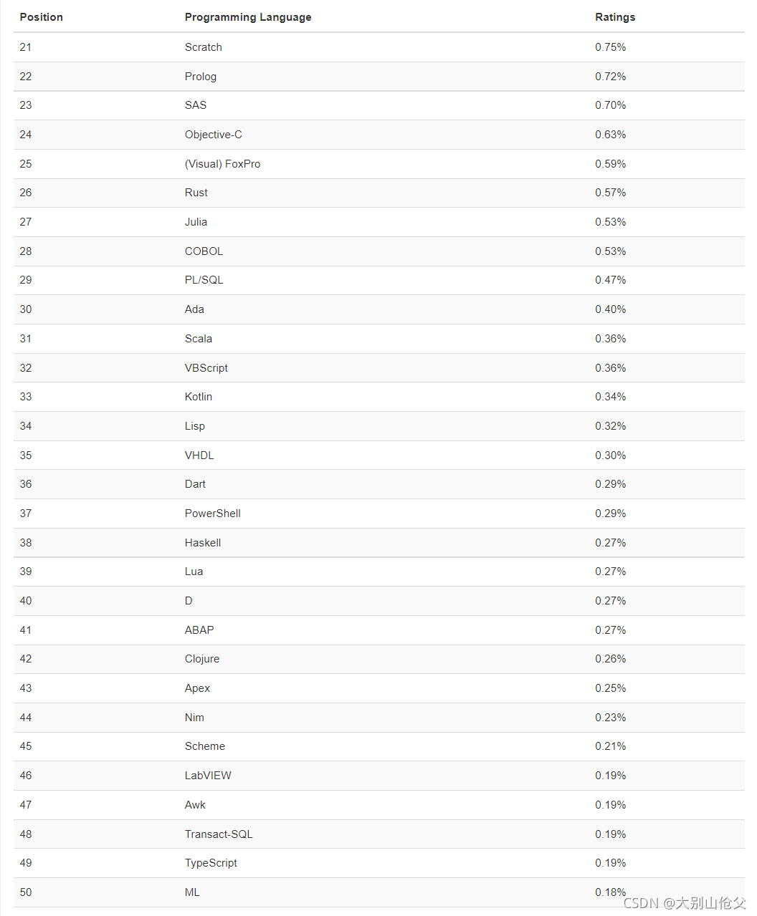Click the Kotlin language name
The width and height of the screenshot is (757, 916).
pyautogui.click(x=199, y=397)
